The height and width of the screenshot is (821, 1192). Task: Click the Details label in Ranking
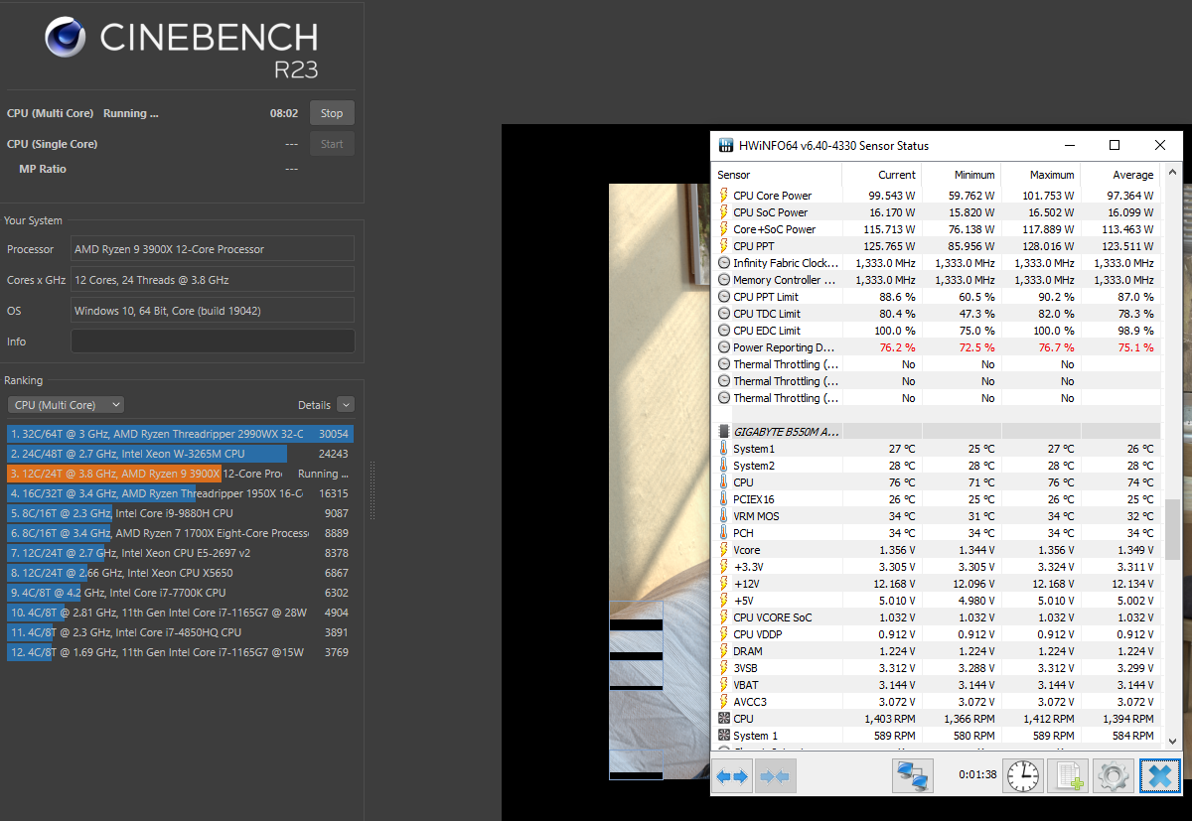[x=314, y=405]
